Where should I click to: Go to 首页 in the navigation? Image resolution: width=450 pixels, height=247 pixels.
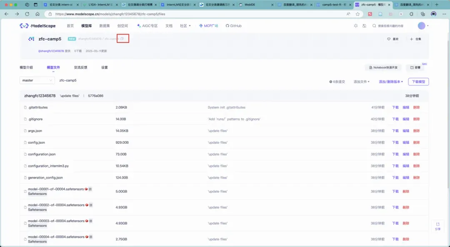70,26
